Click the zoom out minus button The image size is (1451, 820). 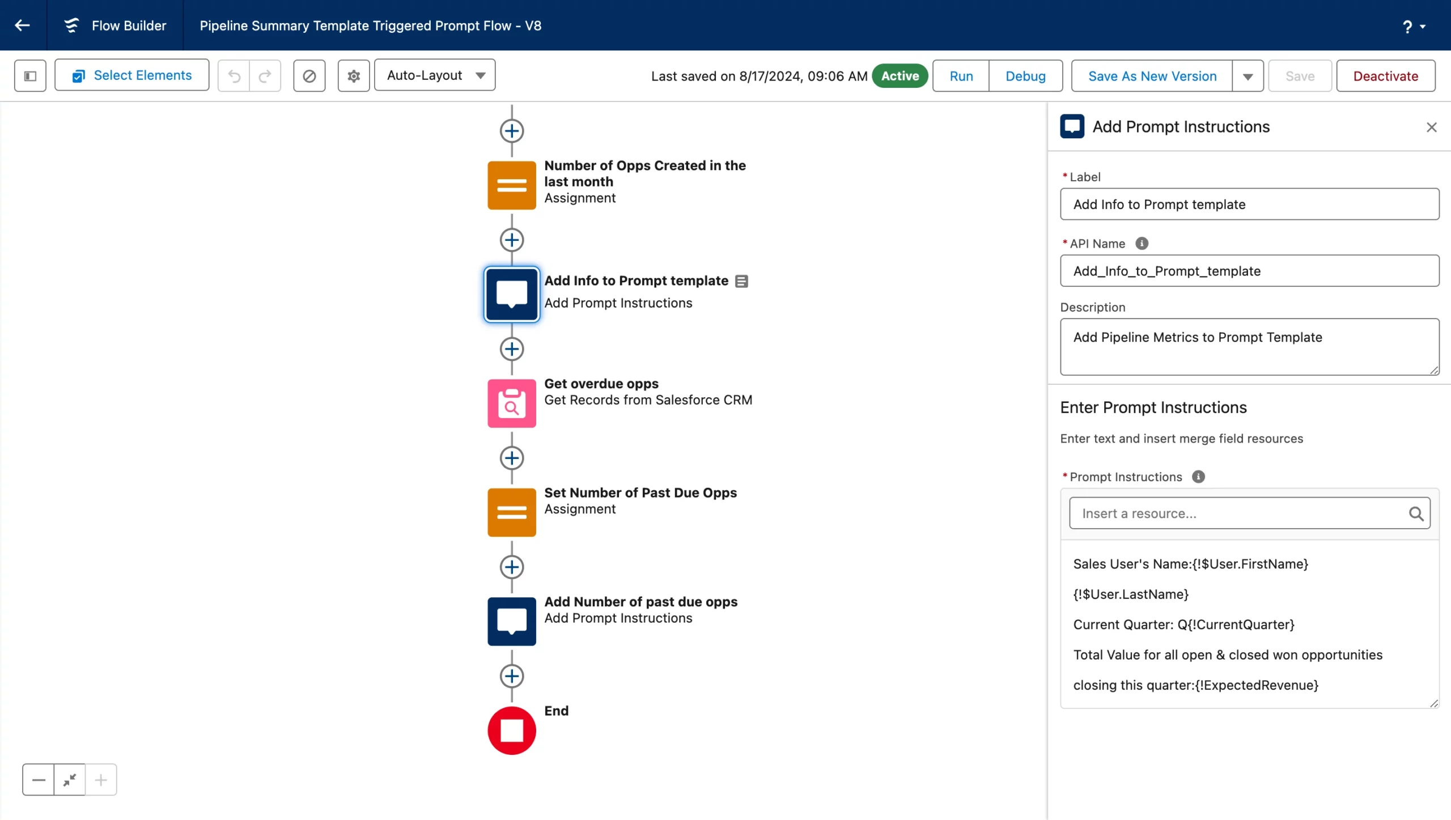pyautogui.click(x=39, y=780)
